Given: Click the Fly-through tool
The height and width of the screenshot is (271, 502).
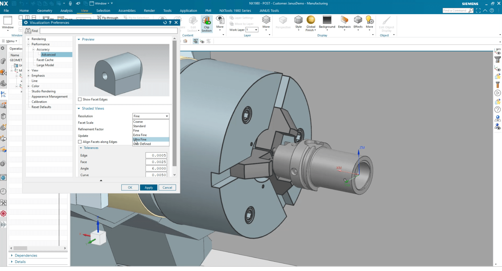Looking at the screenshot, I should [108, 18].
